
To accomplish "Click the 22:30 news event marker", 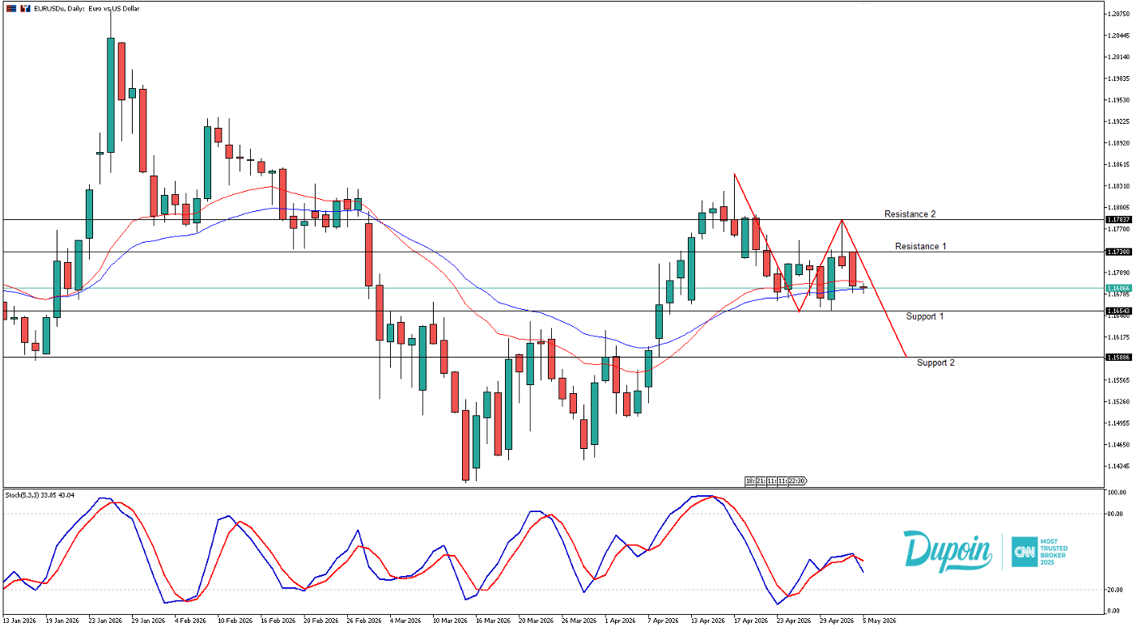I will point(796,481).
